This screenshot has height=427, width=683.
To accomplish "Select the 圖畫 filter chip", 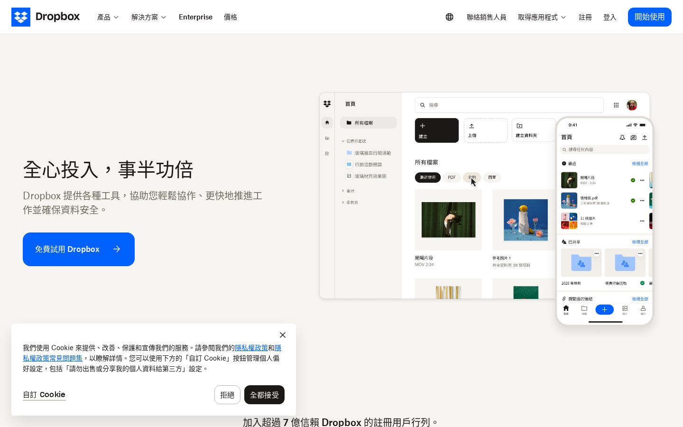I will [x=492, y=177].
